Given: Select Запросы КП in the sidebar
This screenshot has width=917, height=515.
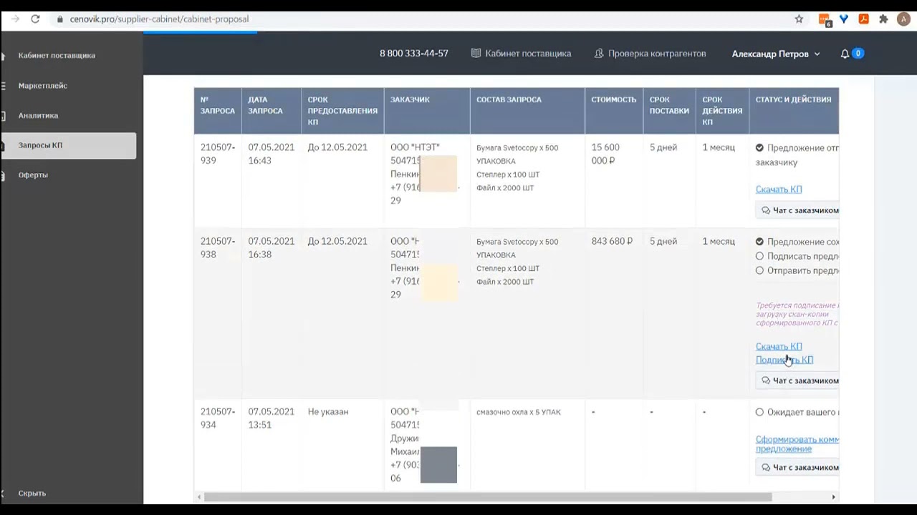Looking at the screenshot, I should pyautogui.click(x=68, y=145).
